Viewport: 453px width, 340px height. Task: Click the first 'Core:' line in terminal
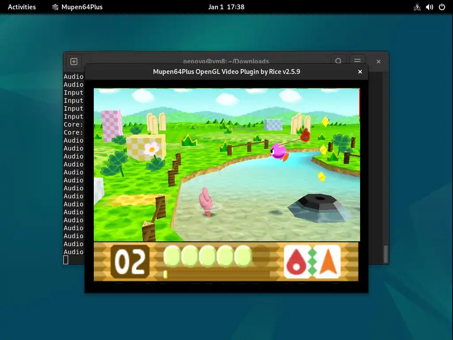pos(73,124)
